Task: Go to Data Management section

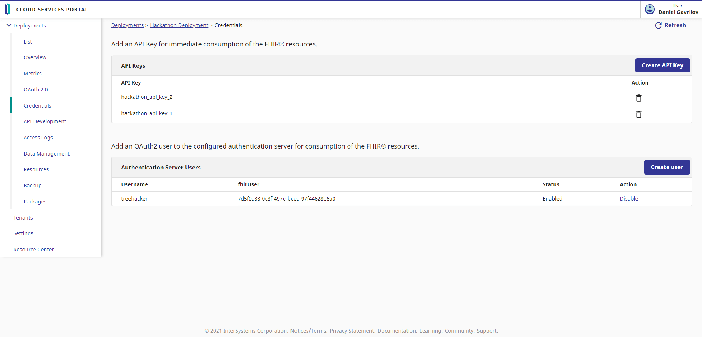Action: click(46, 154)
